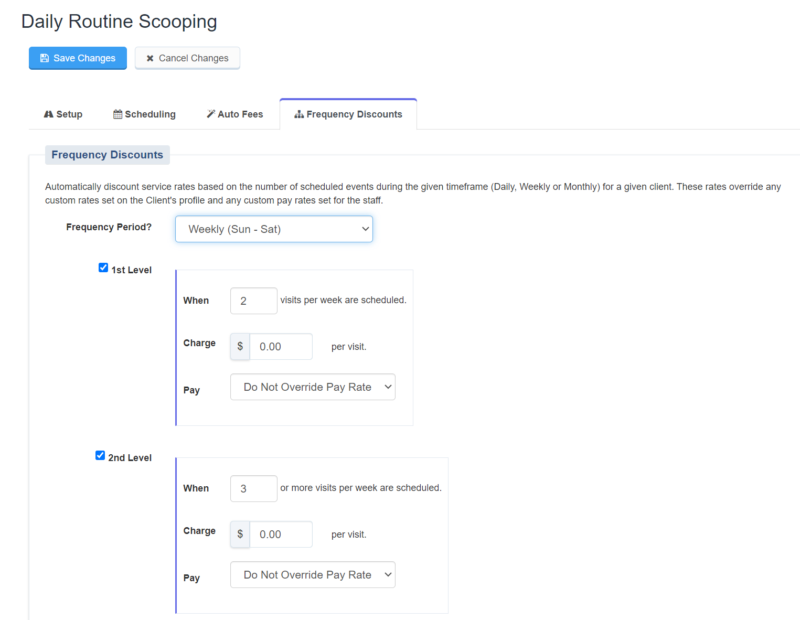Open the Frequency Period dropdown
Image resolution: width=800 pixels, height=620 pixels.
(274, 229)
